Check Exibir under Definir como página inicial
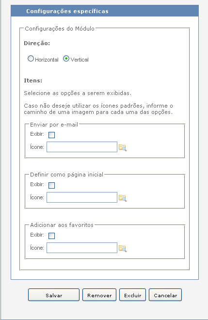 pyautogui.click(x=52, y=185)
